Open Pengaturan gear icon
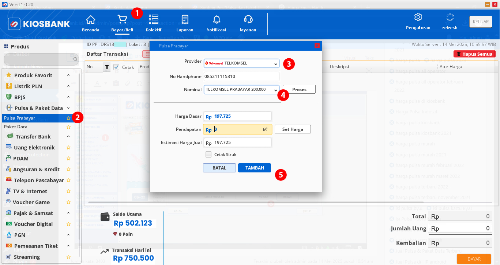The width and height of the screenshot is (500, 265). pyautogui.click(x=418, y=17)
